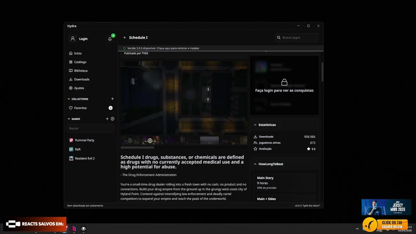Add a new collection with the plus icon
This screenshot has height=234, width=416.
[112, 99]
